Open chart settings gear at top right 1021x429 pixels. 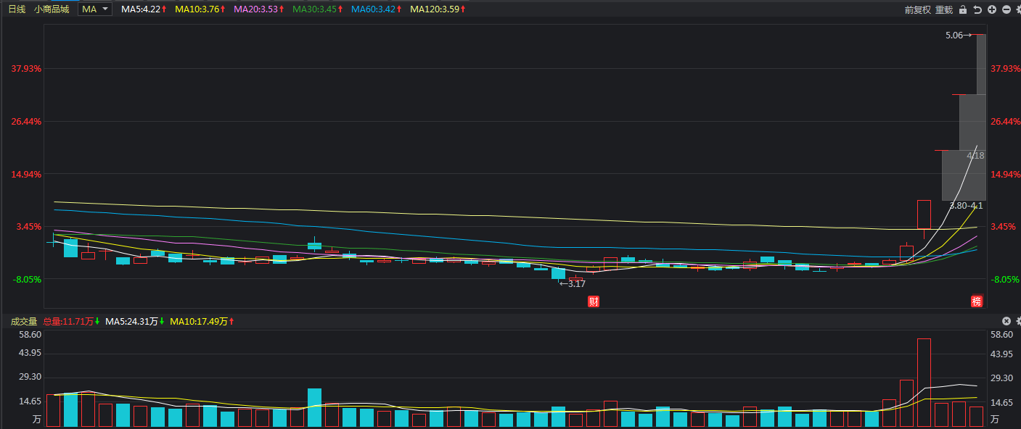(1018, 9)
